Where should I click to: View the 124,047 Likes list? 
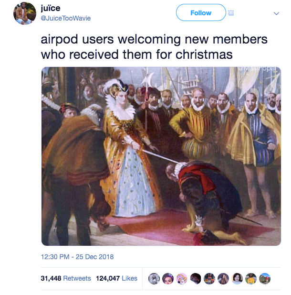tap(116, 278)
